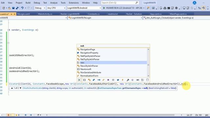The image size is (210, 118).
Task: Click the monitor display icon in toolbar
Action: tap(184, 8)
